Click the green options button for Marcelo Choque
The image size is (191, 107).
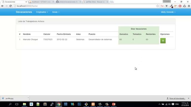[163, 41]
